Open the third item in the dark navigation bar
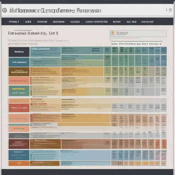Screen dimensions: 175x175 pos(42,22)
